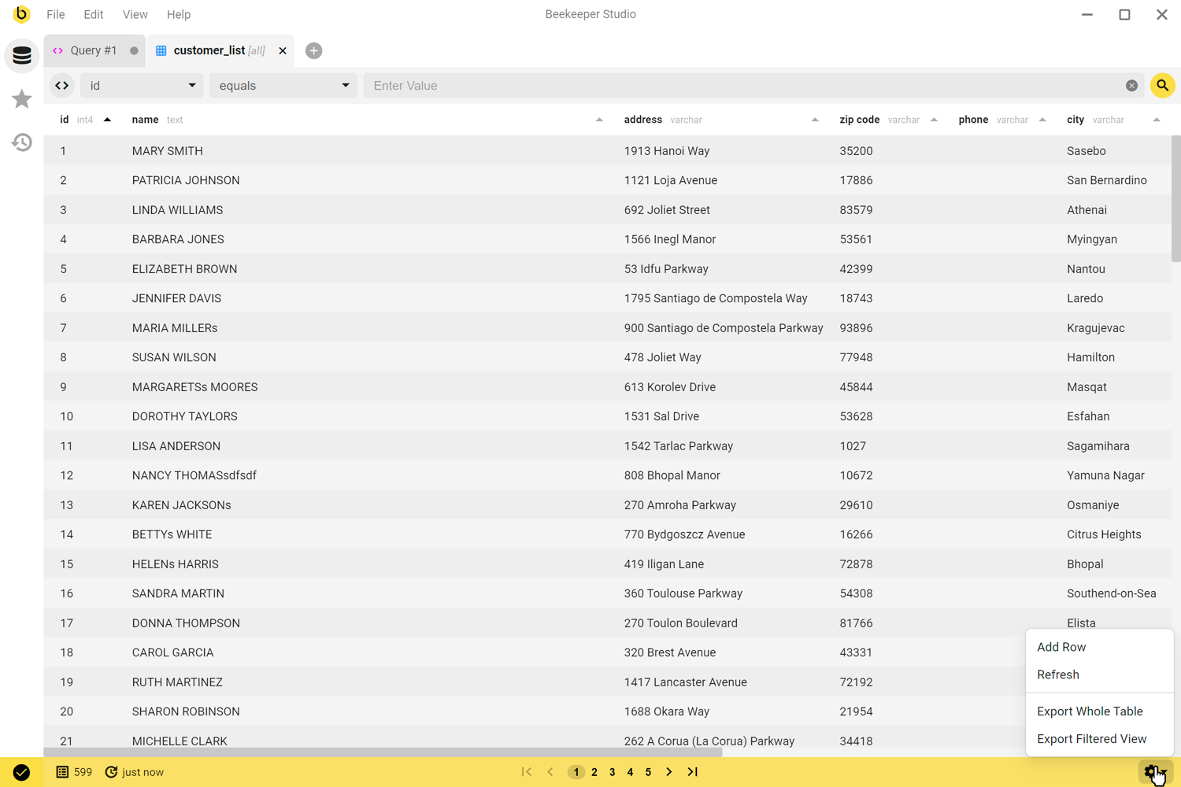Screen dimensions: 1181x787
Task: Open the equals operator dropdown
Action: [x=283, y=86]
